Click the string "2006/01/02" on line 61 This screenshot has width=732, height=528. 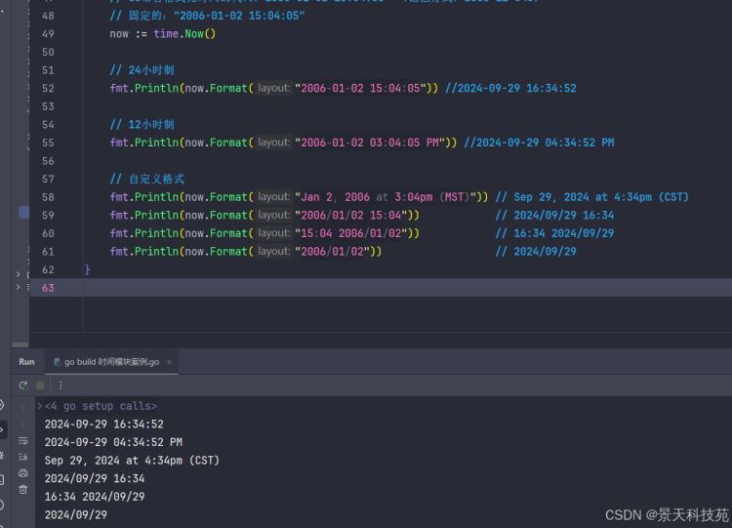[332, 251]
